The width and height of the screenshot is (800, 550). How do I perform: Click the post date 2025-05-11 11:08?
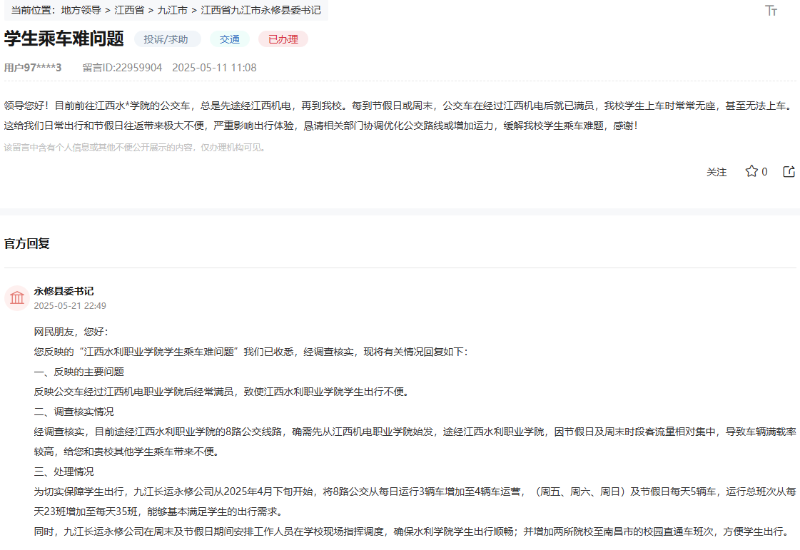point(214,68)
